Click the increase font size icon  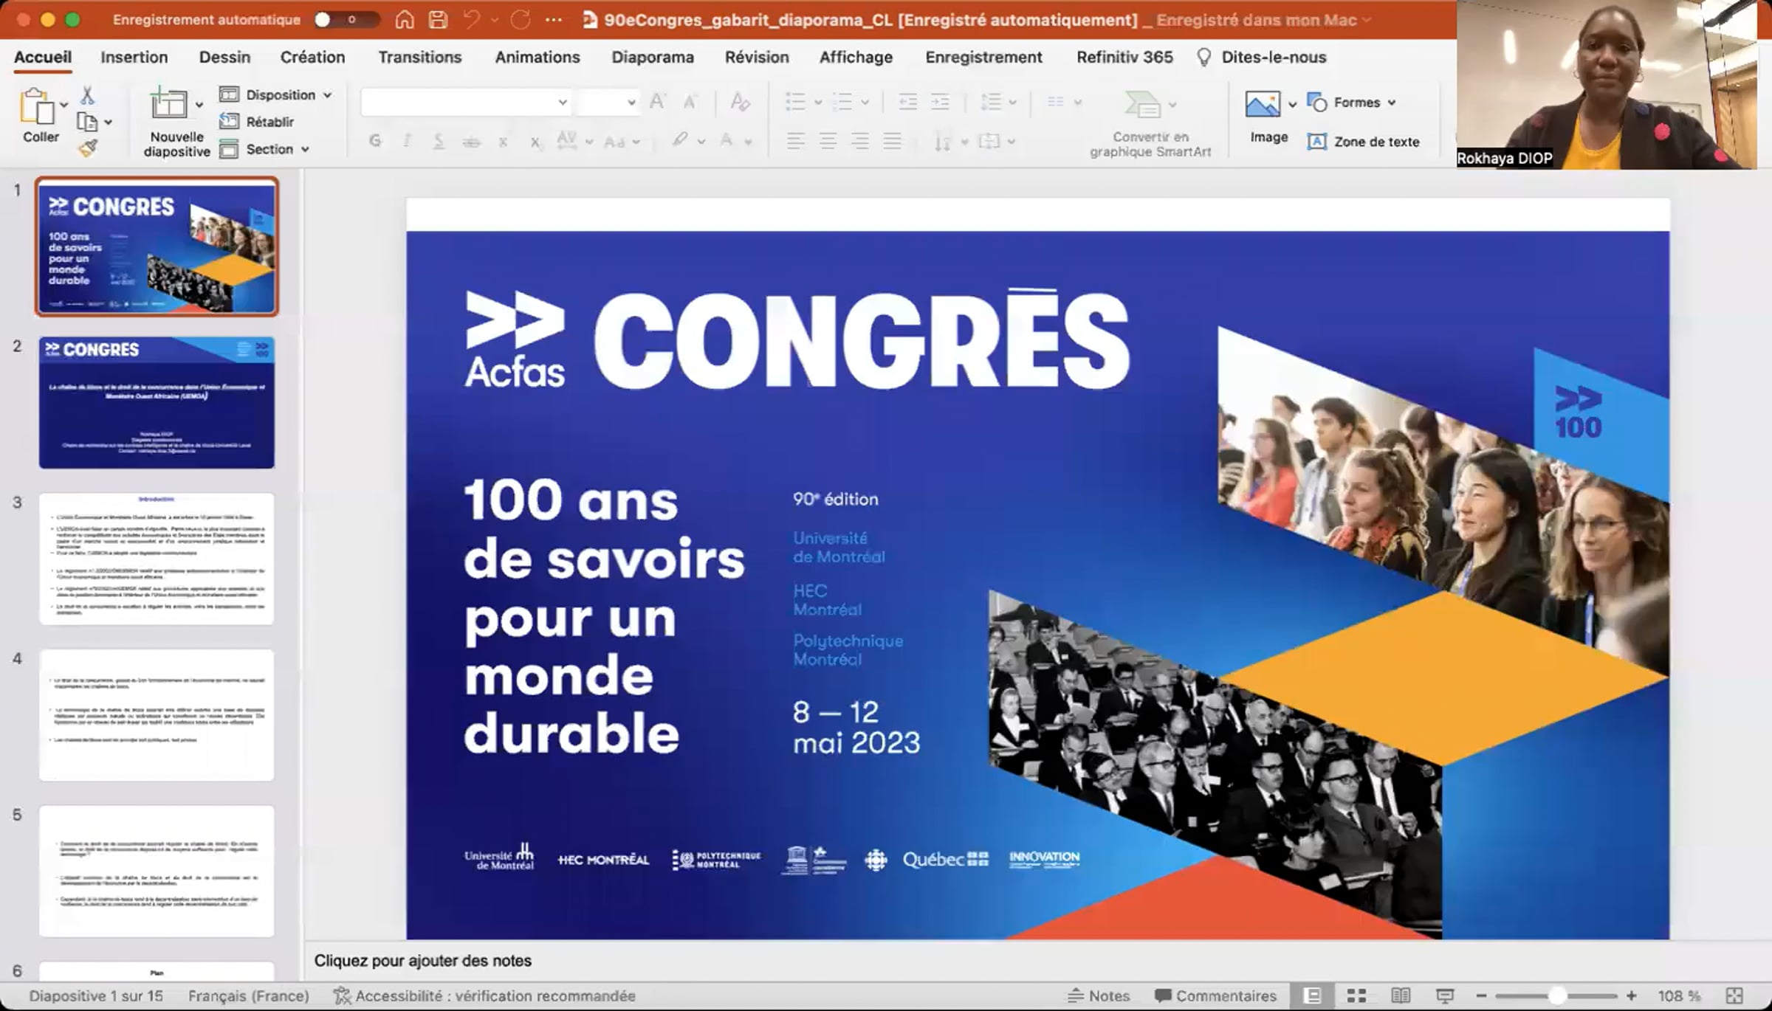click(657, 102)
